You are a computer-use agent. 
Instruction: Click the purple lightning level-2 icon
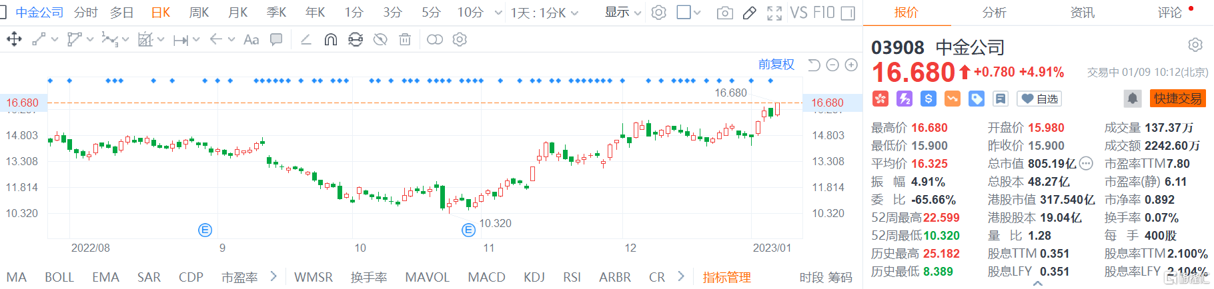[904, 99]
